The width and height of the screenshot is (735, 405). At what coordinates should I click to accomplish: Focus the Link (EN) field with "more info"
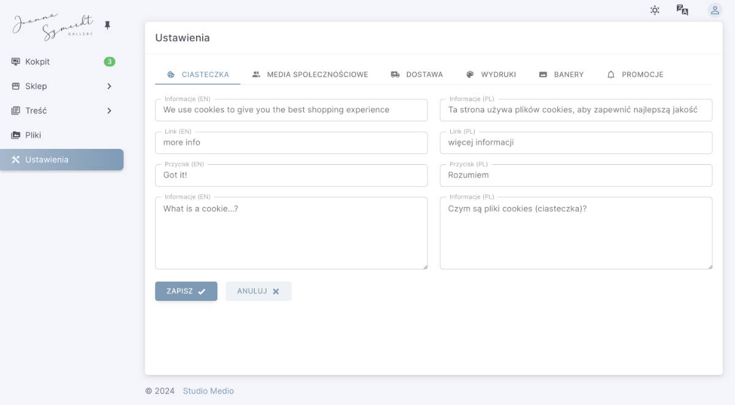[x=291, y=143]
